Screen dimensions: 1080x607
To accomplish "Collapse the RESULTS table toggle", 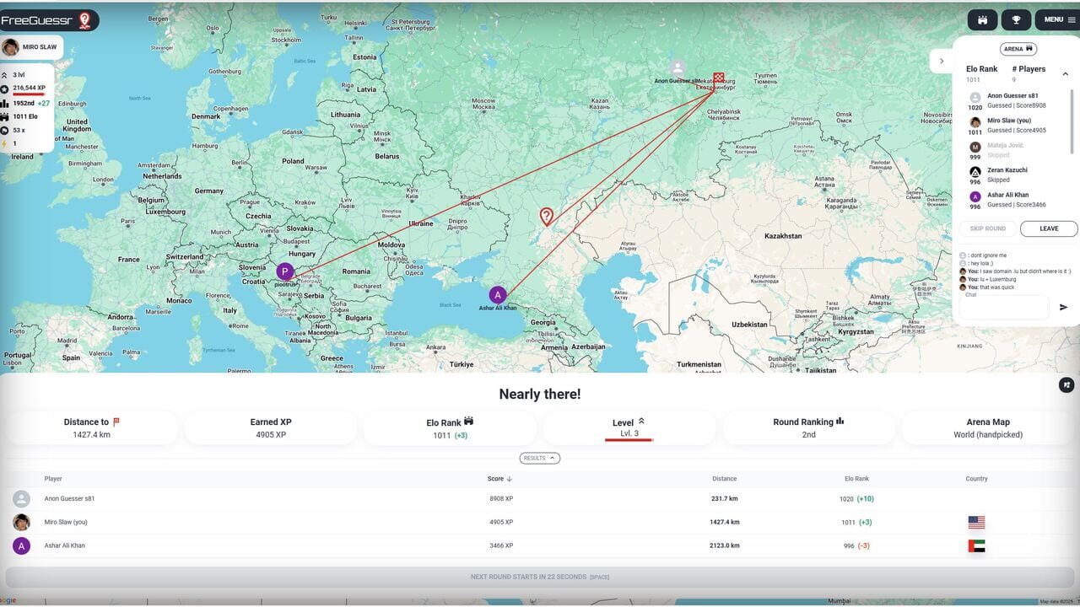I will [x=540, y=459].
